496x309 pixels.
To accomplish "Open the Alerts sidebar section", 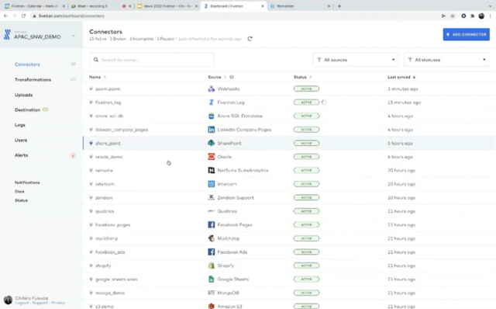I will click(21, 155).
